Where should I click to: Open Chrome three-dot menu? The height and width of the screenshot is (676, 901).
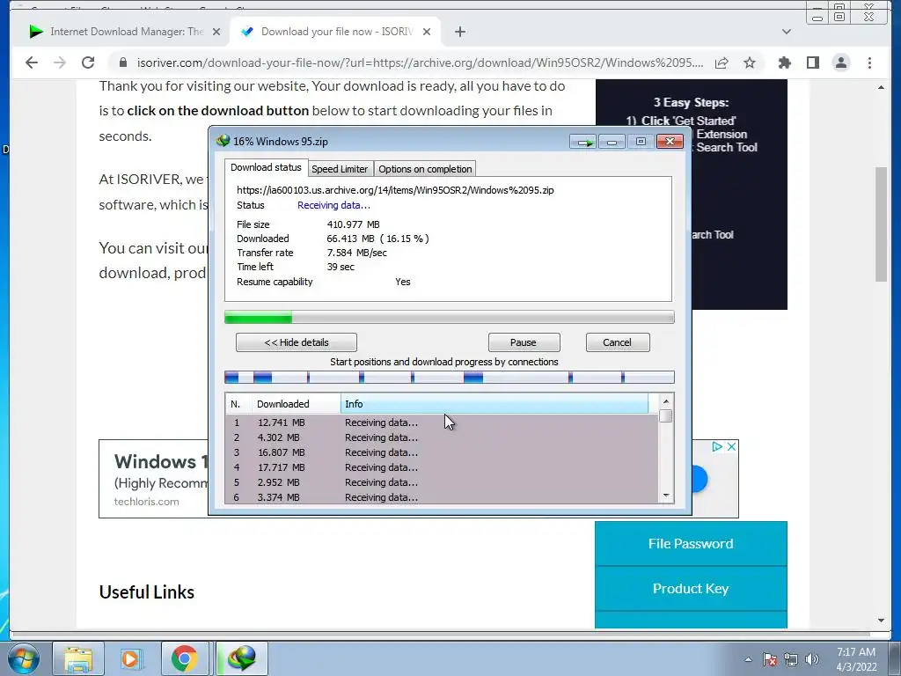click(x=870, y=62)
